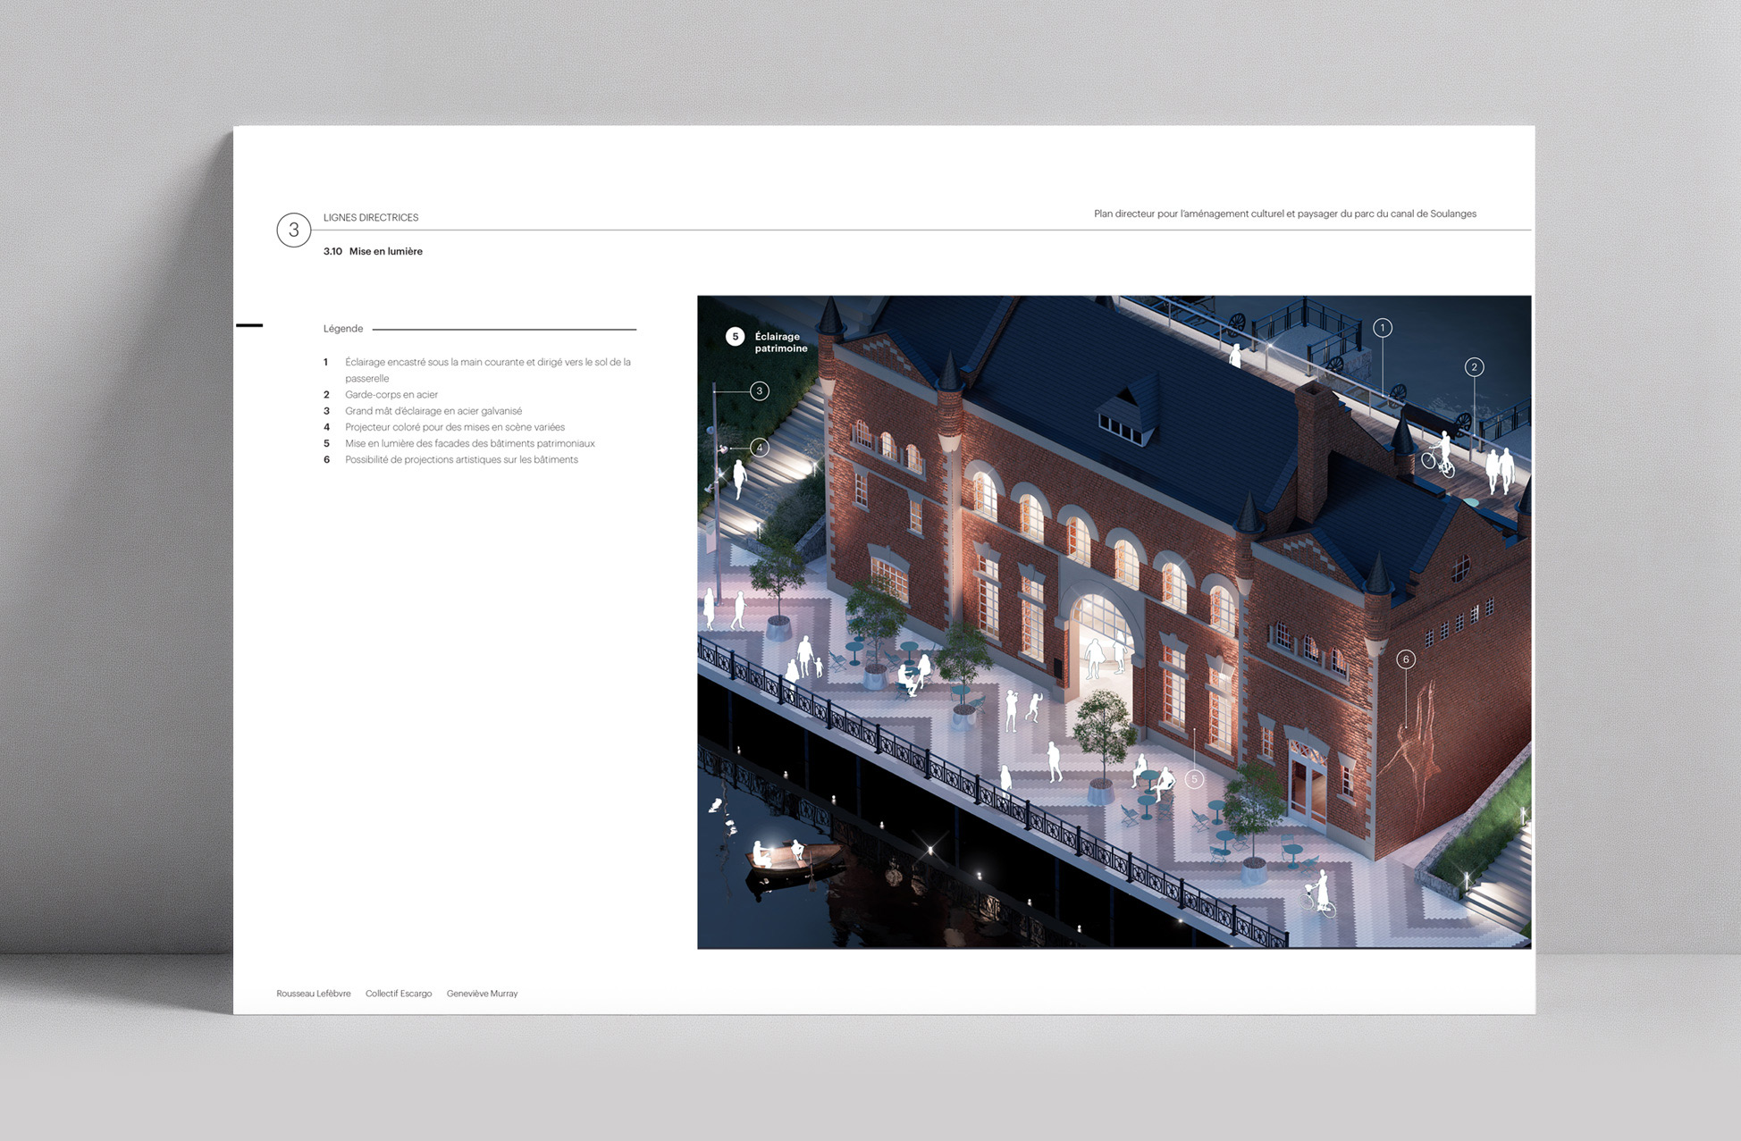
Task: Click the Légende heading
Action: pyautogui.click(x=343, y=329)
